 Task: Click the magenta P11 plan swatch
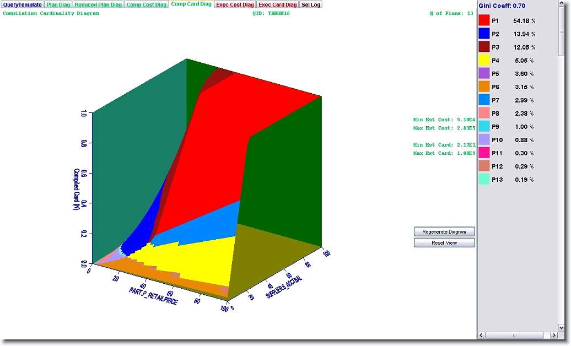coord(484,153)
